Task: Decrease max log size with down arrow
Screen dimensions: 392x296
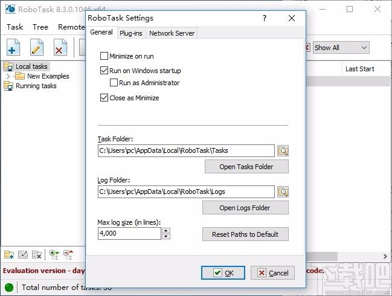Action: point(166,236)
